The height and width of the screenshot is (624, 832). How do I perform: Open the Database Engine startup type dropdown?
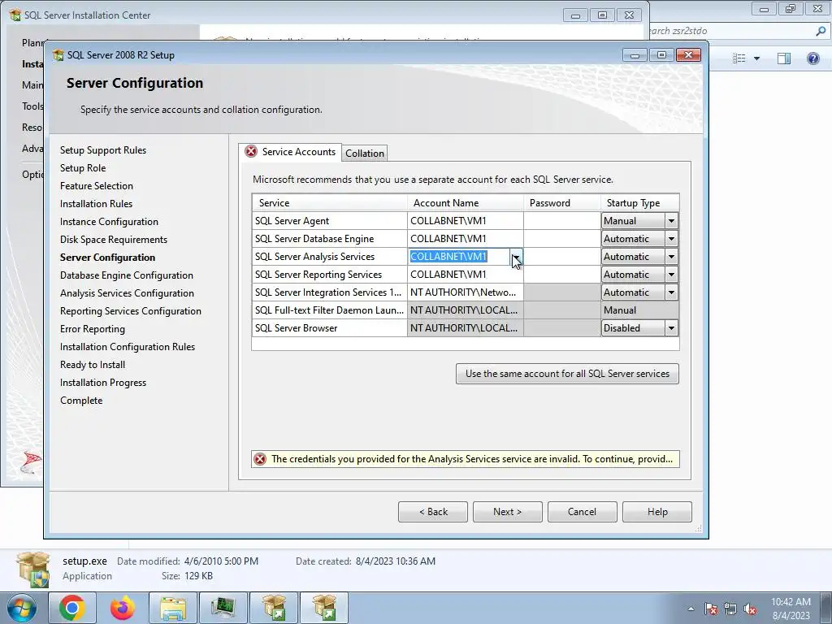coord(671,239)
